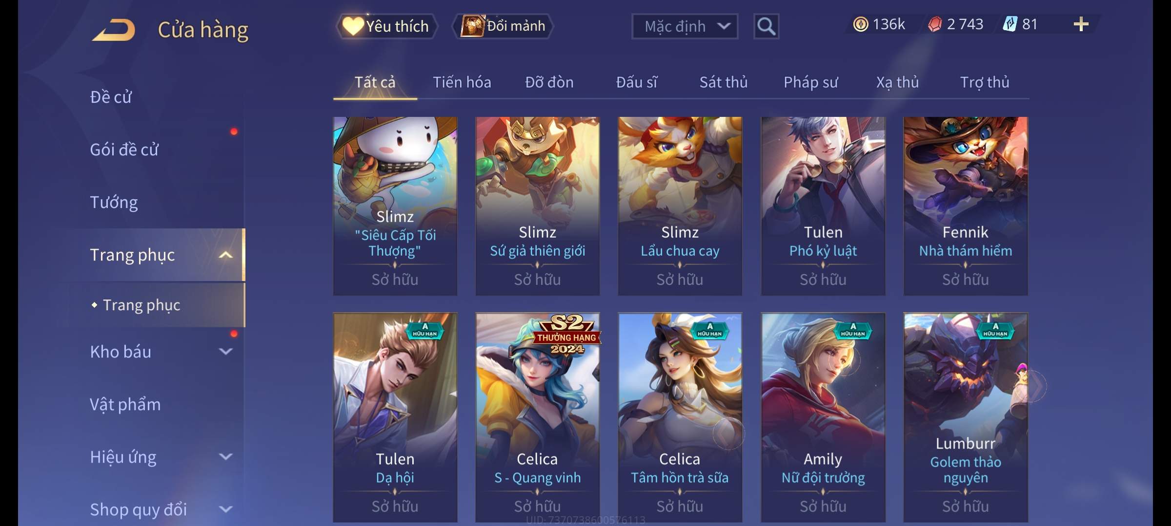
Task: Open the search magnifier icon
Action: point(766,26)
